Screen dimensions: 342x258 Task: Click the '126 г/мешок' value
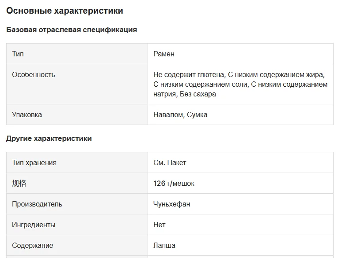(x=174, y=183)
